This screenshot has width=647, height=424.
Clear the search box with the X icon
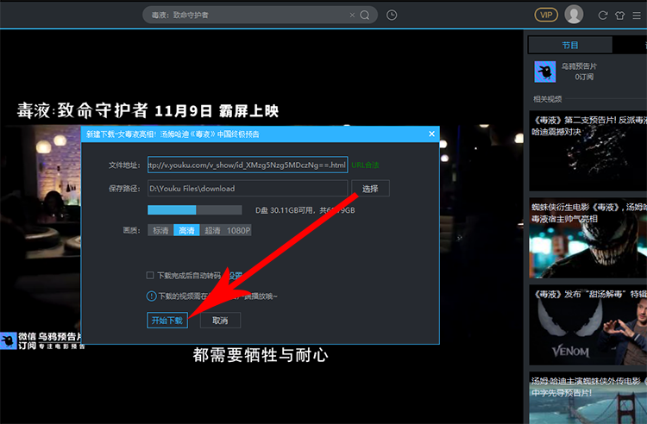352,16
